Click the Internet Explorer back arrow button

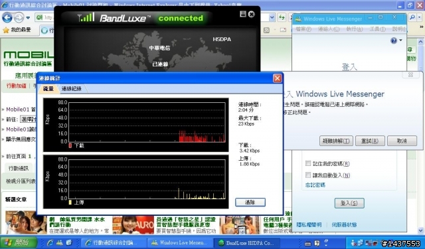point(7,18)
